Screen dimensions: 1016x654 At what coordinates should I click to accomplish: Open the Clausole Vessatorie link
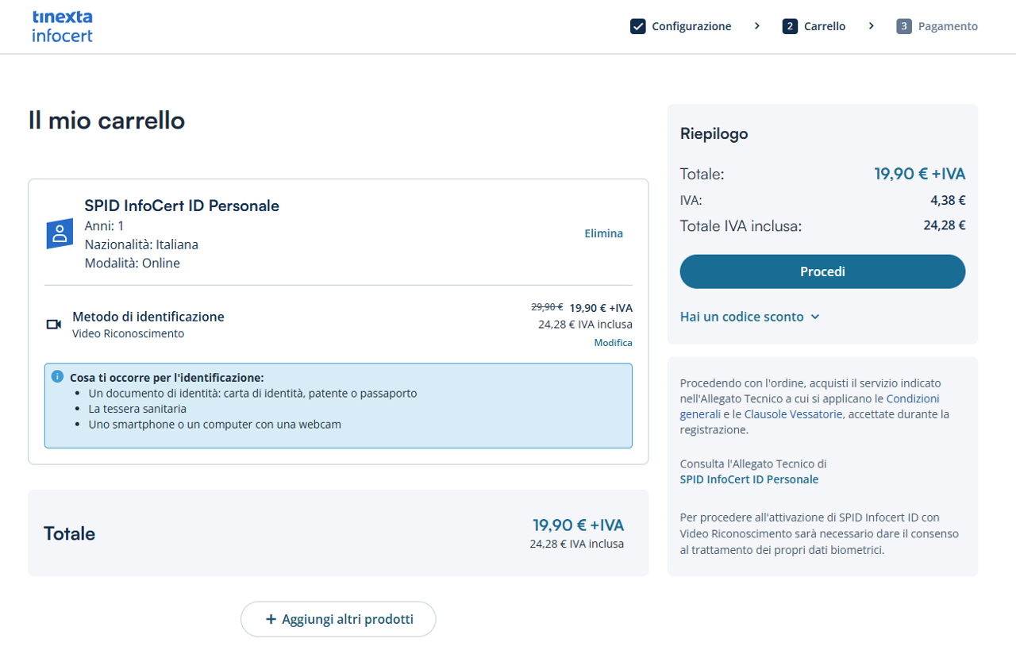(793, 414)
